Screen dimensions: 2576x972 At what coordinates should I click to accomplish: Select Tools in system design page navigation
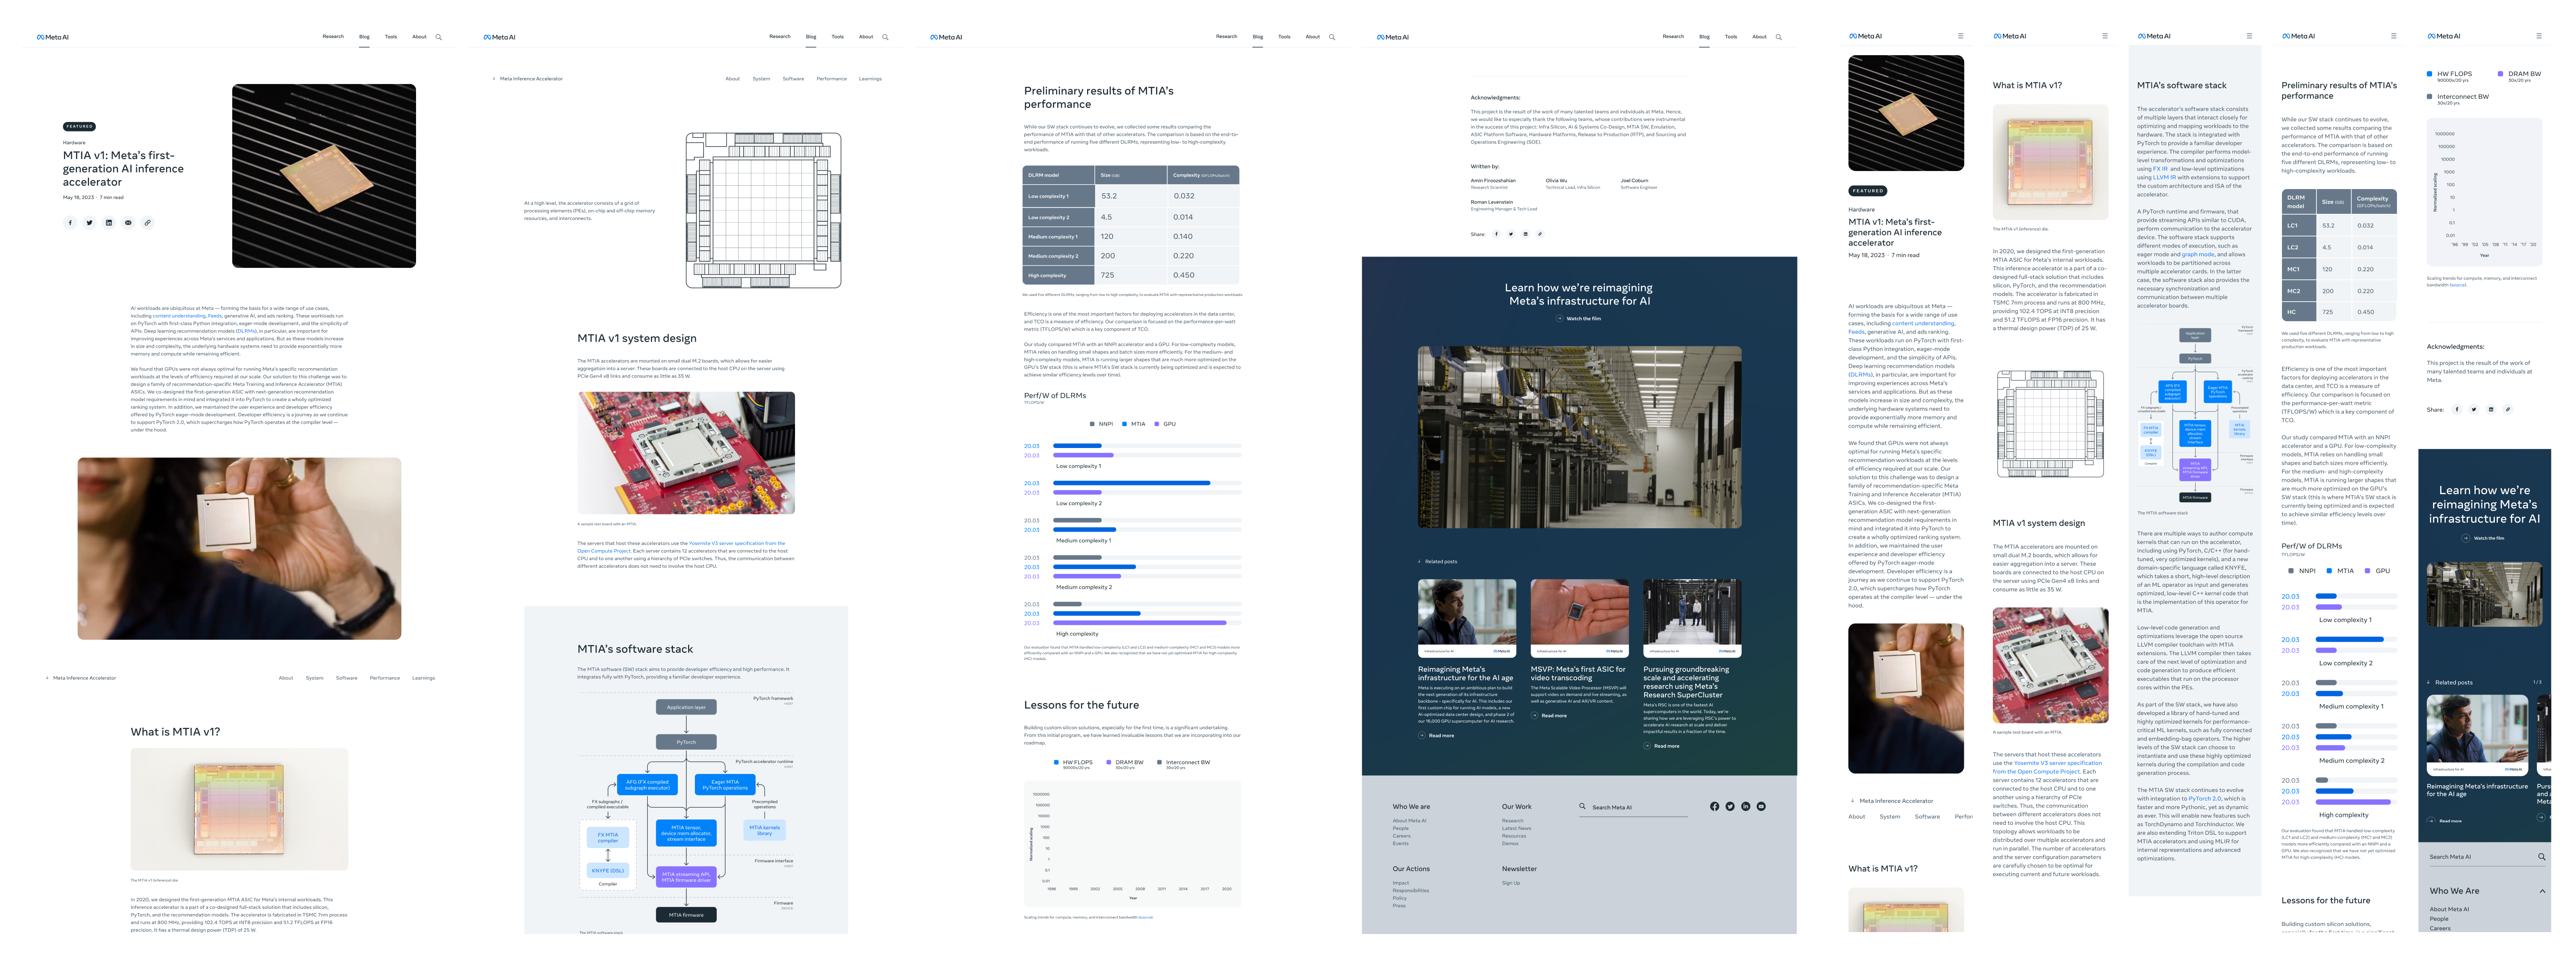tap(838, 37)
